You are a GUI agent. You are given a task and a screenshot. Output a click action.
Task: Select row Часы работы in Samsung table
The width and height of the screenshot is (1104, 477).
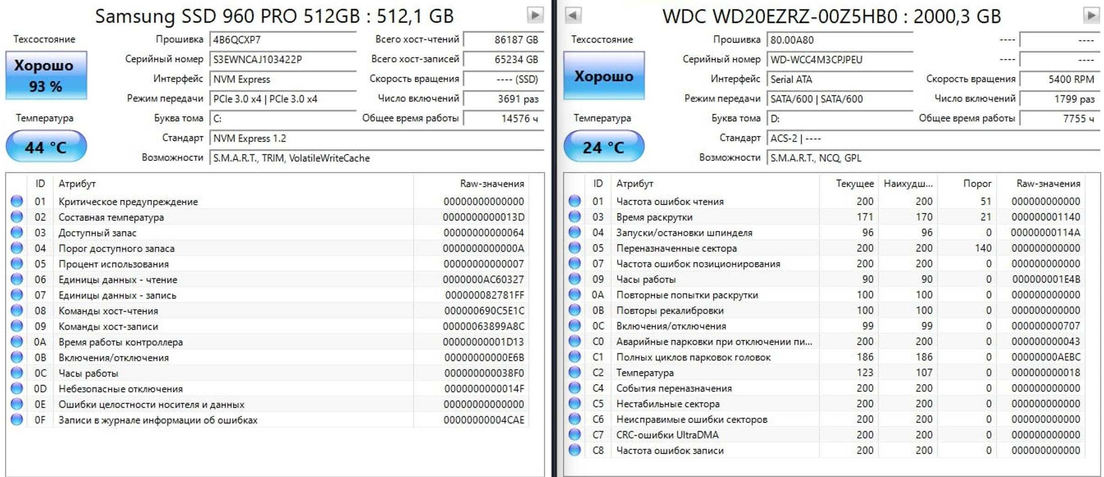point(268,373)
